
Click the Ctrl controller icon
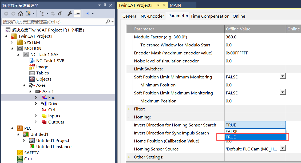pyautogui.click(x=44, y=110)
